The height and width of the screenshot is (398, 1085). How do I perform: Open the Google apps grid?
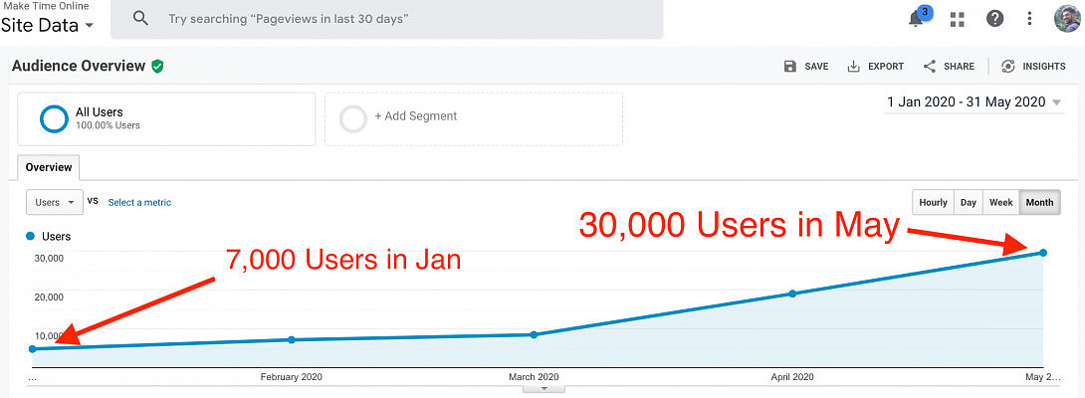[958, 19]
